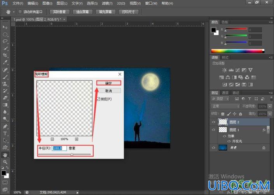Add a Photo Filter adjustment

pos(241,77)
